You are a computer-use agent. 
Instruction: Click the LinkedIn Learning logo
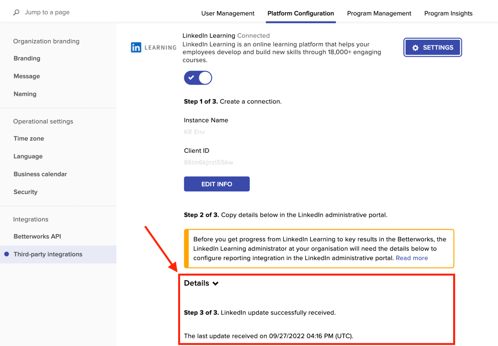[x=153, y=47]
